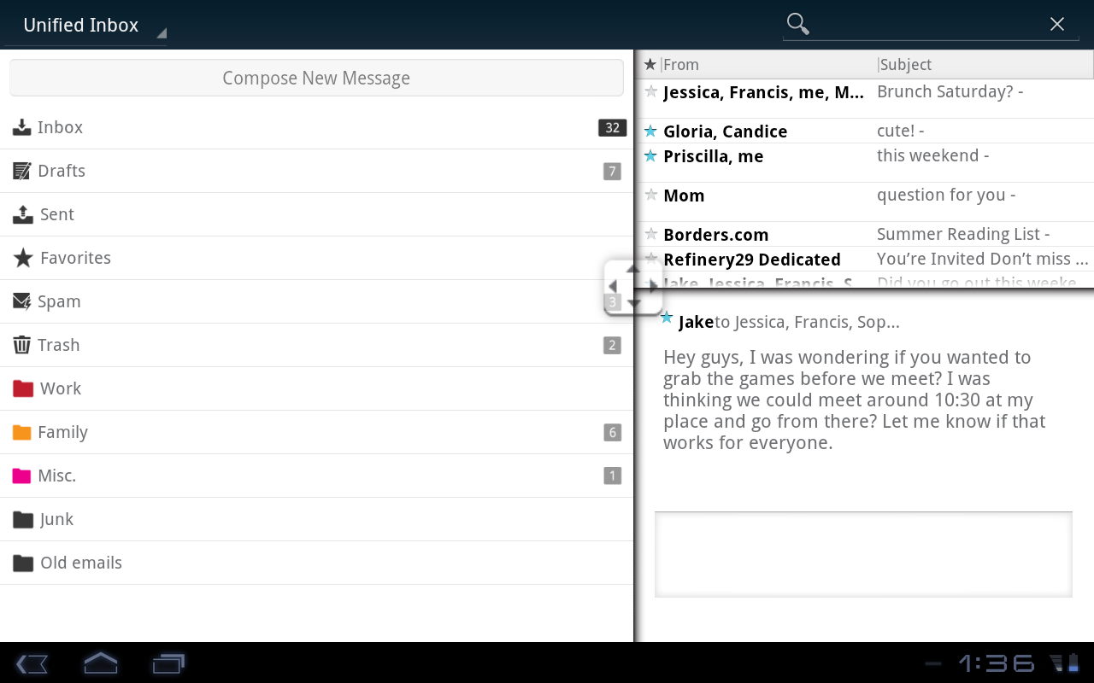Sort emails by From column header
Viewport: 1094px width, 683px height.
point(681,65)
